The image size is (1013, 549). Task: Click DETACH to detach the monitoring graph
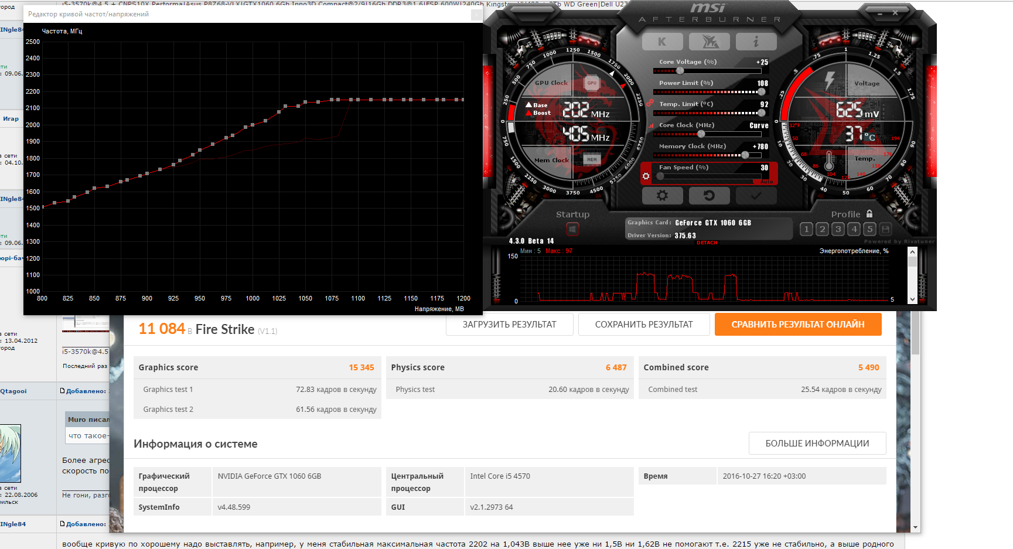click(x=707, y=243)
